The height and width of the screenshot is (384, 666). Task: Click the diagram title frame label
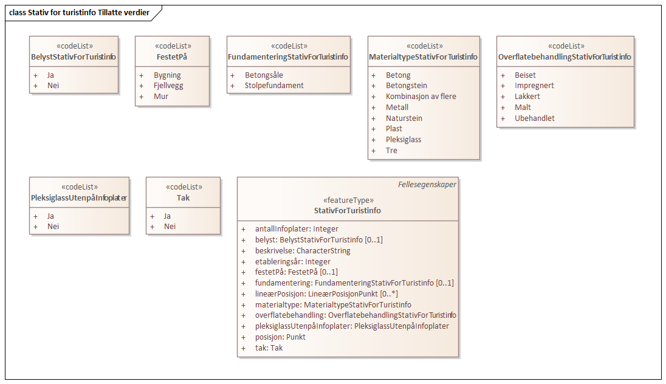(79, 12)
